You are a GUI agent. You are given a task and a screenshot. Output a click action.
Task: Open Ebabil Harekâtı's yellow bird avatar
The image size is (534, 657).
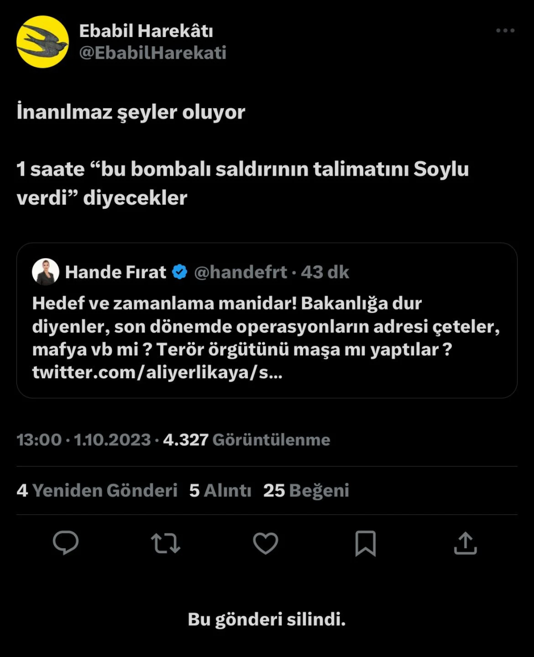tap(43, 42)
